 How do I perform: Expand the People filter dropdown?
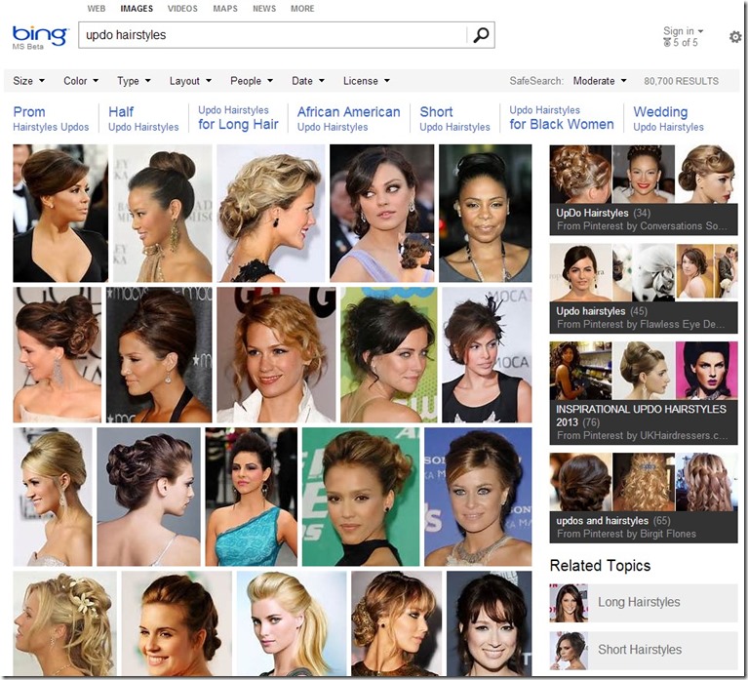point(252,81)
